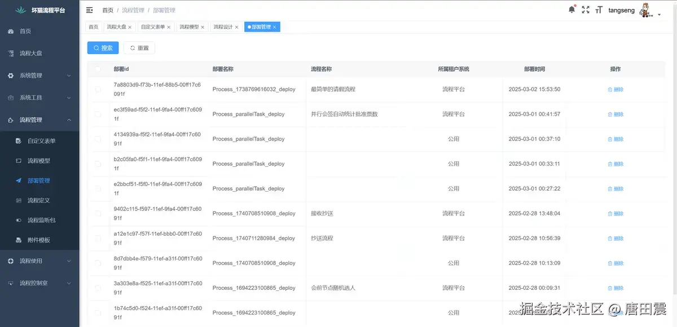Click the 坏猫流程平台 logo icon
The image size is (677, 327).
(21, 10)
